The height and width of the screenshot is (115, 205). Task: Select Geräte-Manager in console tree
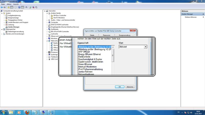click(14, 27)
